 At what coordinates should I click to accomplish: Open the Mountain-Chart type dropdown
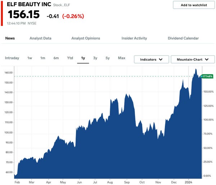click(x=193, y=60)
